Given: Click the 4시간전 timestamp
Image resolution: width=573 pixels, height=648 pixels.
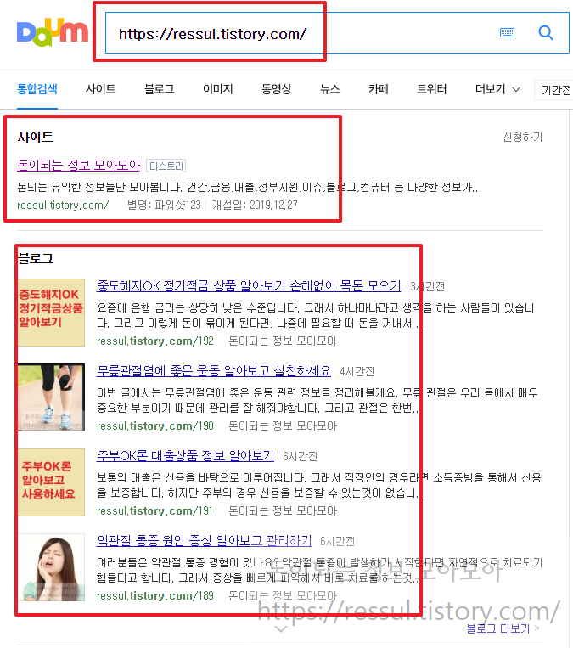Looking at the screenshot, I should [357, 371].
